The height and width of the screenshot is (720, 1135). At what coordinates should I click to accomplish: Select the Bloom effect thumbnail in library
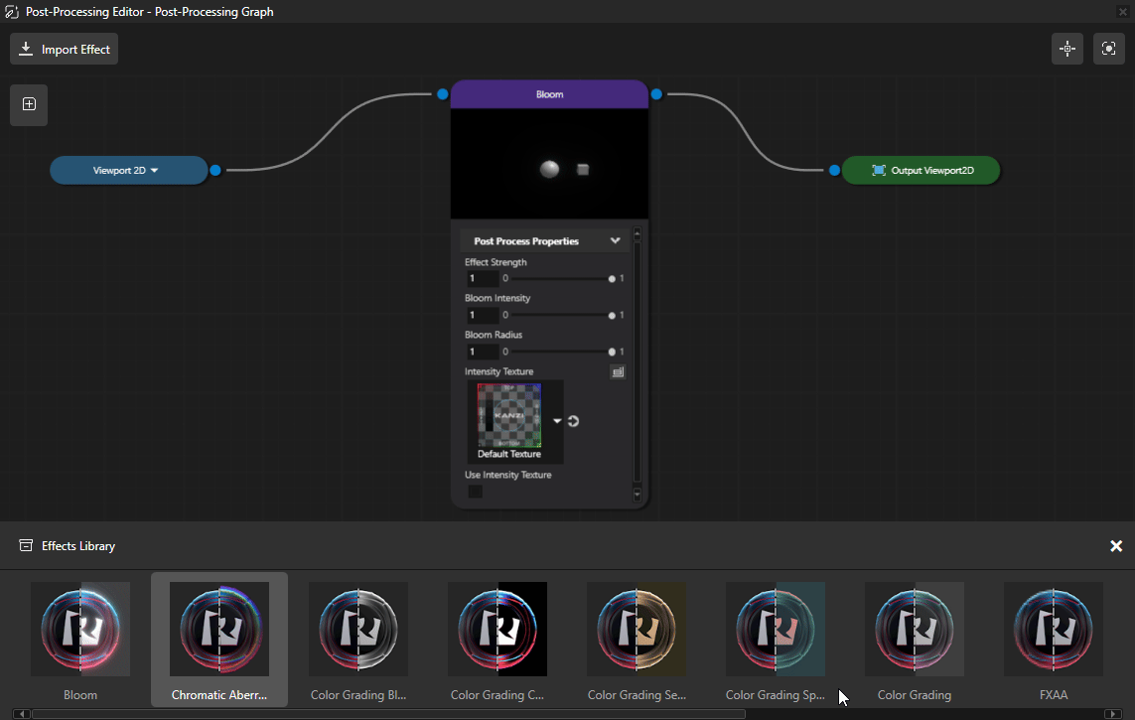pyautogui.click(x=80, y=631)
